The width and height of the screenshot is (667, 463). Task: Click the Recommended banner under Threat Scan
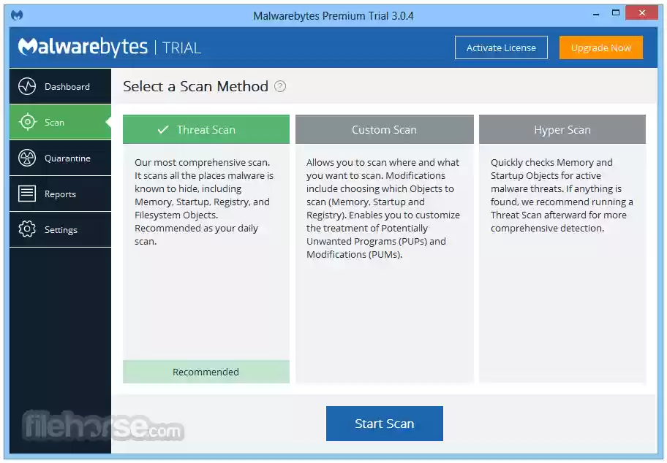206,372
